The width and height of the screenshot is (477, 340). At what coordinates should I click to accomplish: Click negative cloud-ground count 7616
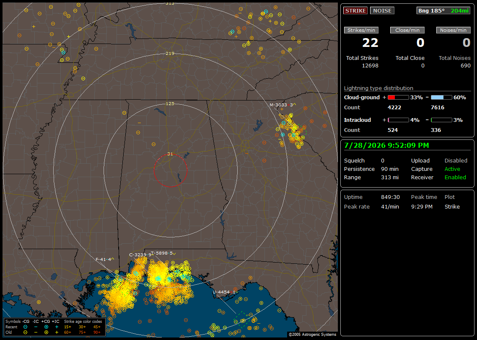click(x=438, y=108)
